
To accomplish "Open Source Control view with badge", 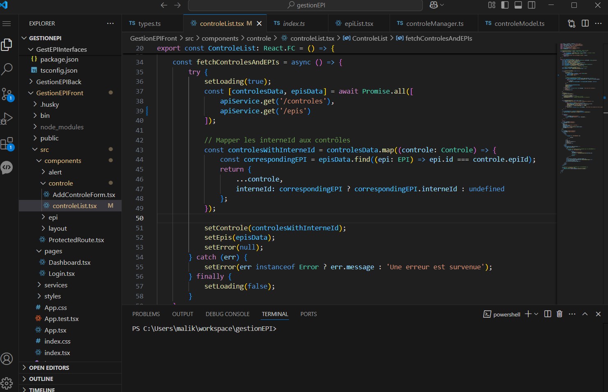I will [x=7, y=94].
